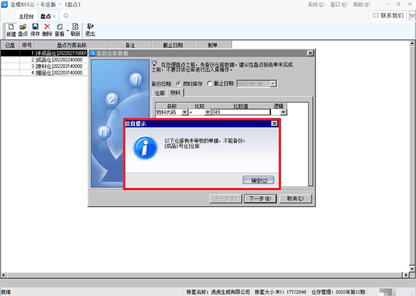
Task: Click 确定(O) in the 信息提示 dialog
Action: [x=259, y=180]
